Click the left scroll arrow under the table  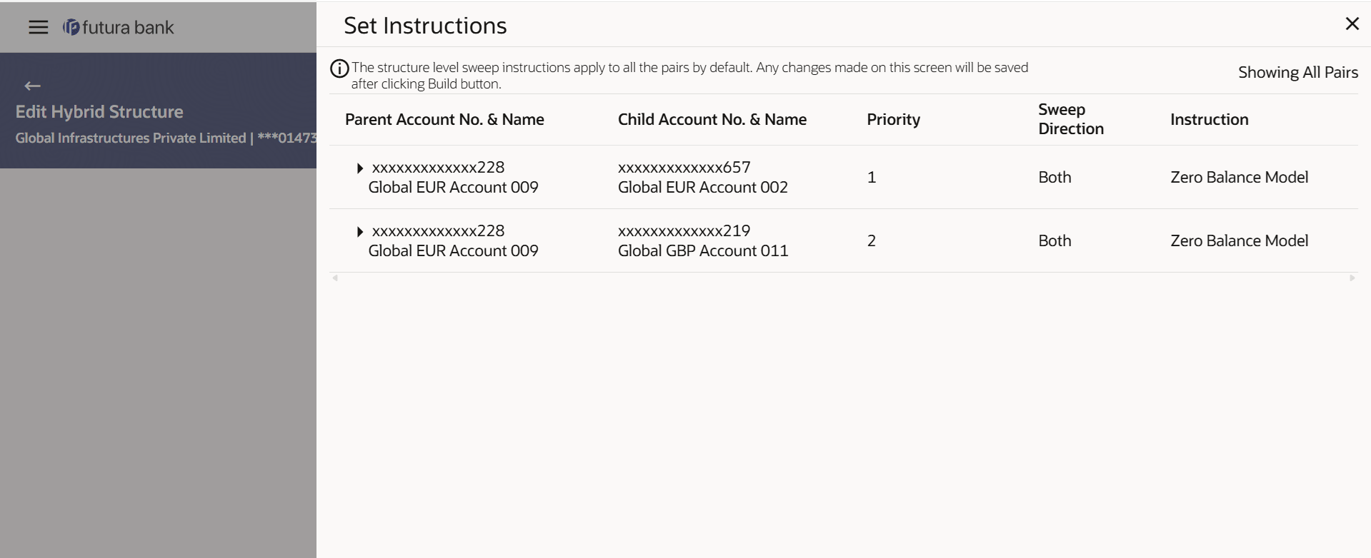tap(335, 278)
